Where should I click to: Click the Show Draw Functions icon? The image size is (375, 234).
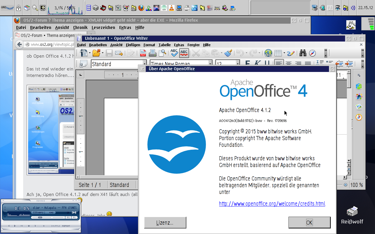coord(291,53)
